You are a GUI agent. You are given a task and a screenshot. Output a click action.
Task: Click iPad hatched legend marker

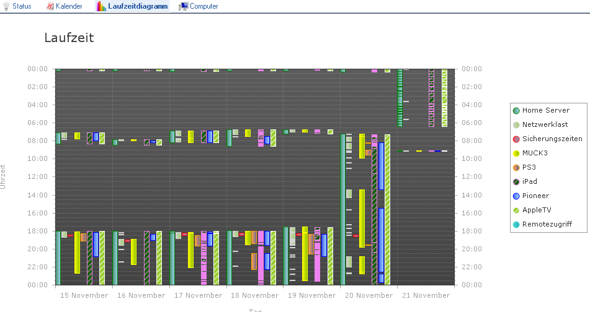pyautogui.click(x=516, y=182)
